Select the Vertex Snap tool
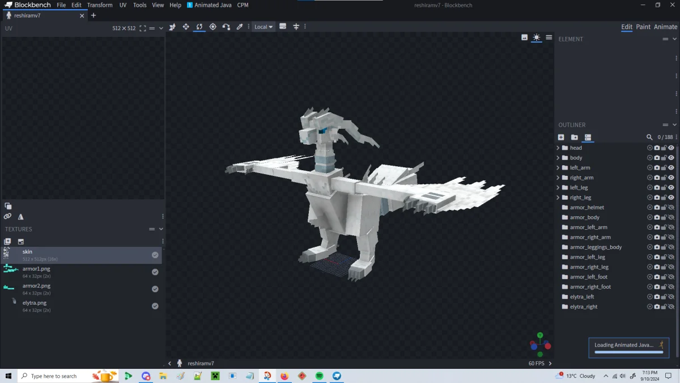This screenshot has height=383, width=680. pyautogui.click(x=226, y=27)
